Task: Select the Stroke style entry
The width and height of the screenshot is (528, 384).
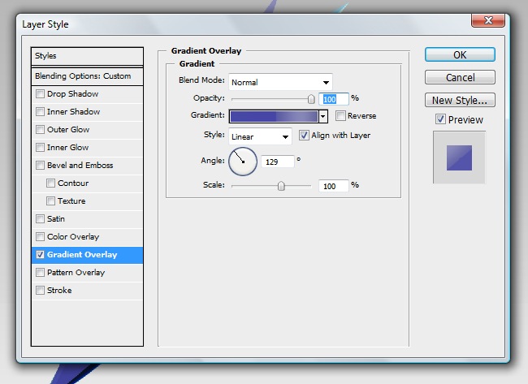Action: pyautogui.click(x=59, y=291)
